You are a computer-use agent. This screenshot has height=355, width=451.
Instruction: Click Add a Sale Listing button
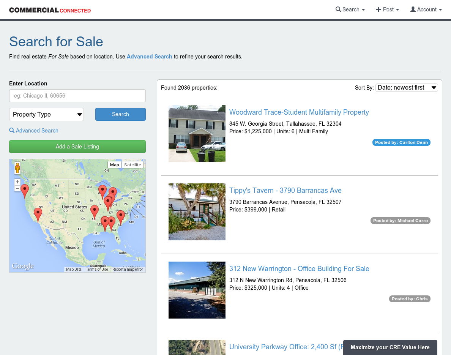pos(77,147)
